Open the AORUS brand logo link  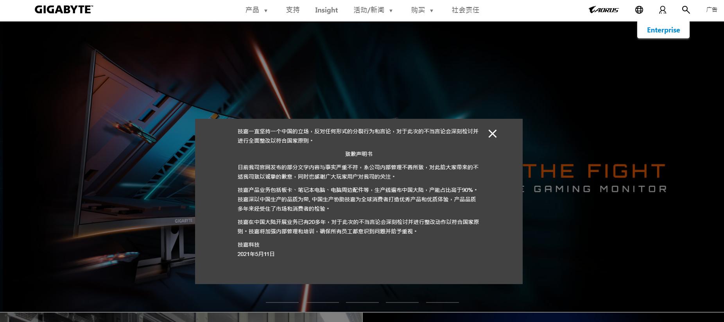[x=604, y=10]
